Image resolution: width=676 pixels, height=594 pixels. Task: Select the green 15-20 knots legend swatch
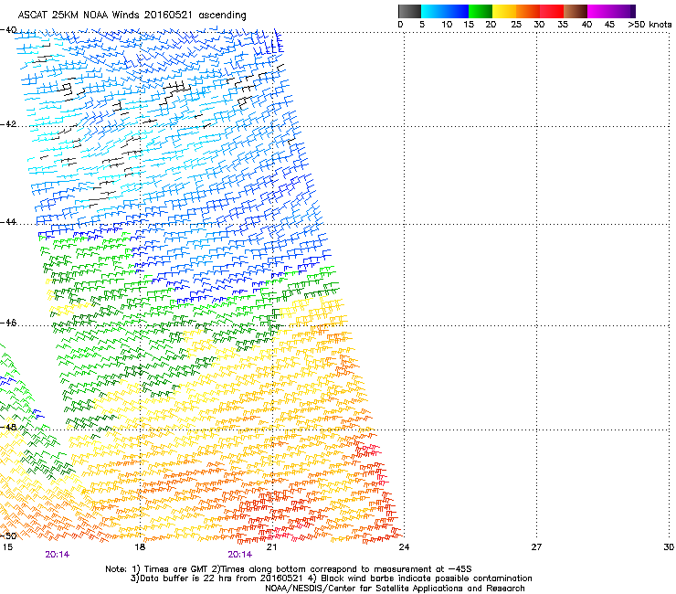point(481,11)
